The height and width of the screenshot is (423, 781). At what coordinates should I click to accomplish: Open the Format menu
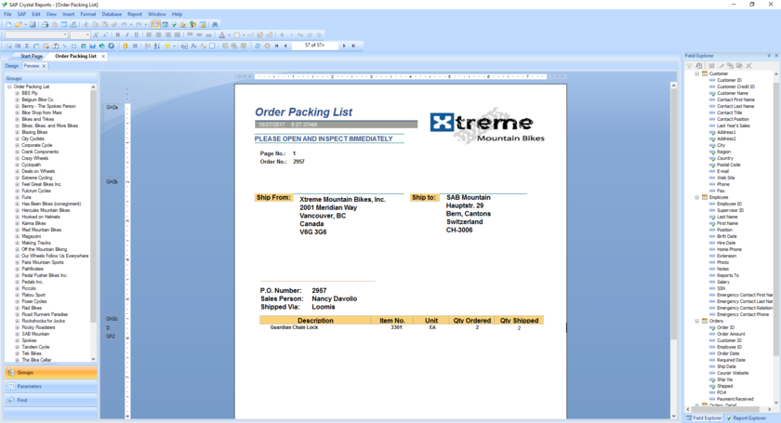coord(88,14)
